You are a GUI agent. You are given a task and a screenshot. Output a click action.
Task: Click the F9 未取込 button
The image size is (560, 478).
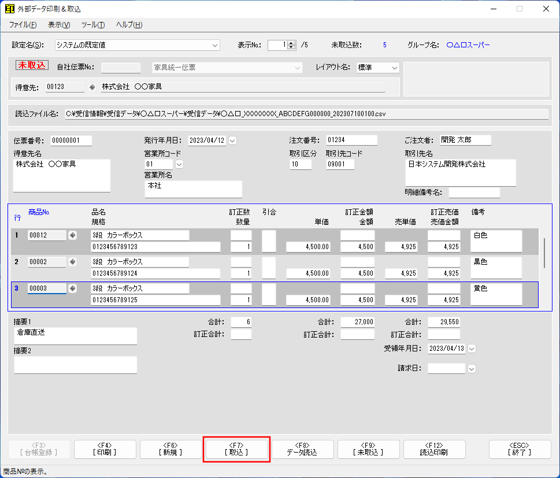pos(368,449)
